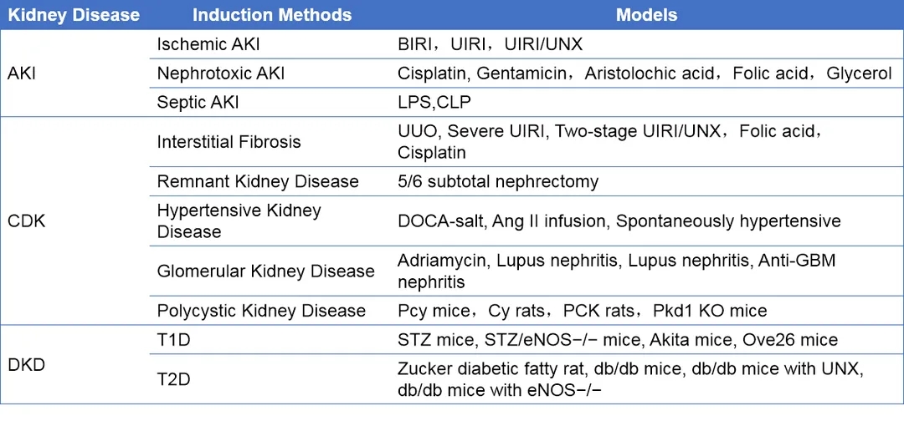904x426 pixels.
Task: Click the STZ mice, Akita mice cell
Action: click(617, 340)
